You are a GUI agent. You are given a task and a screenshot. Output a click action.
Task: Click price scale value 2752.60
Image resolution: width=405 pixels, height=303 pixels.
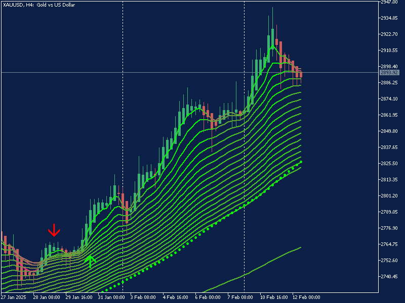point(389,261)
